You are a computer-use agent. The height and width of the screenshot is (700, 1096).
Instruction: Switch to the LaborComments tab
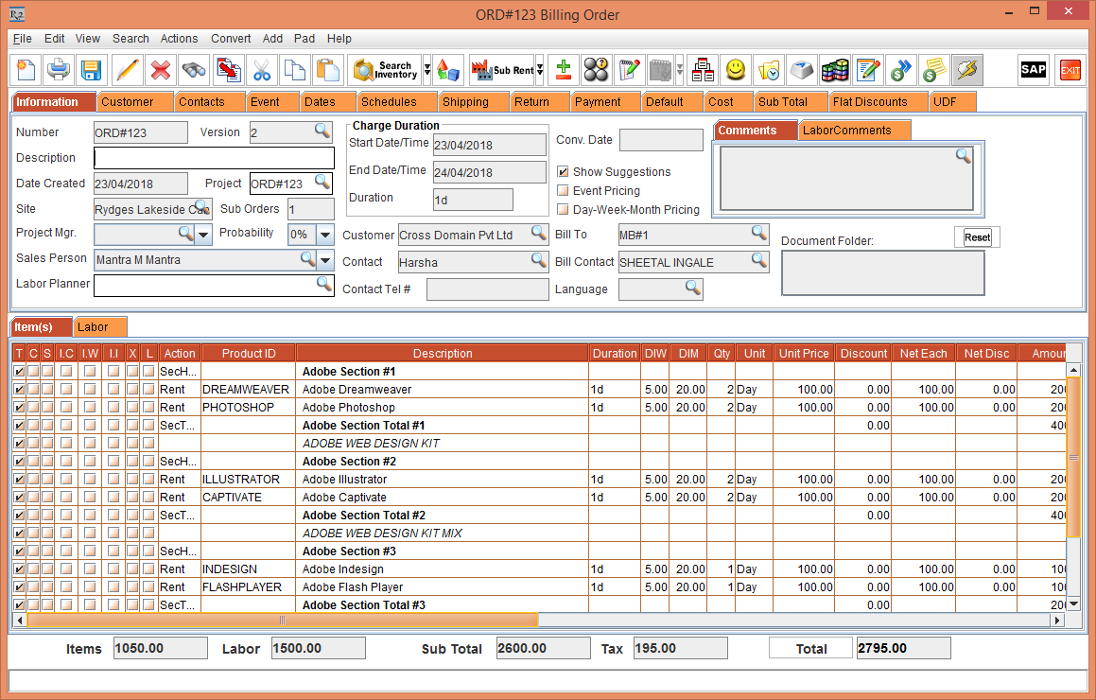846,131
